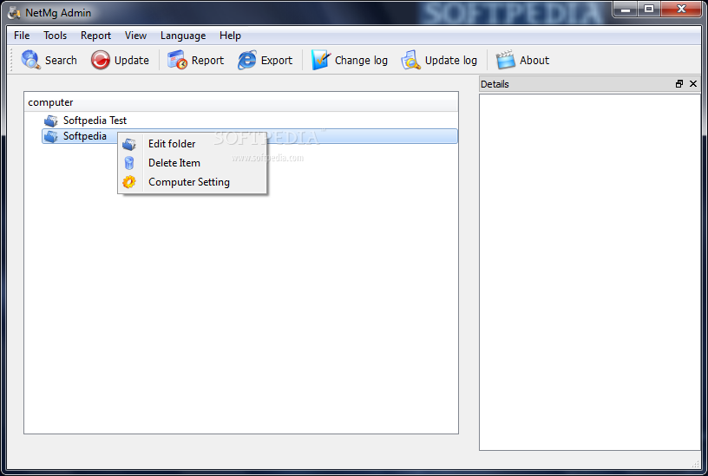
Task: Click the Computer Setting gear icon
Action: 129,182
